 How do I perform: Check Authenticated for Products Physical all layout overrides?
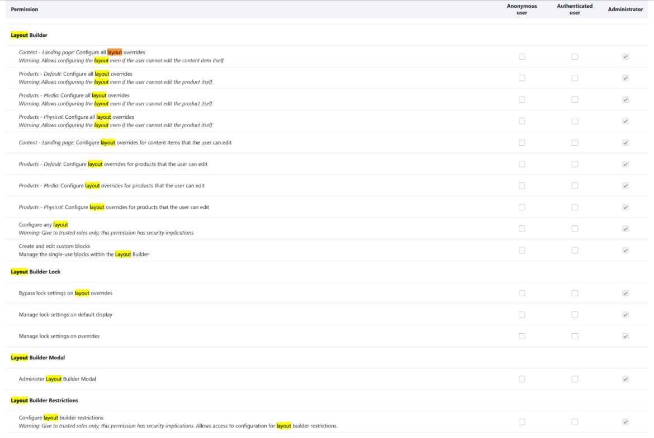575,121
